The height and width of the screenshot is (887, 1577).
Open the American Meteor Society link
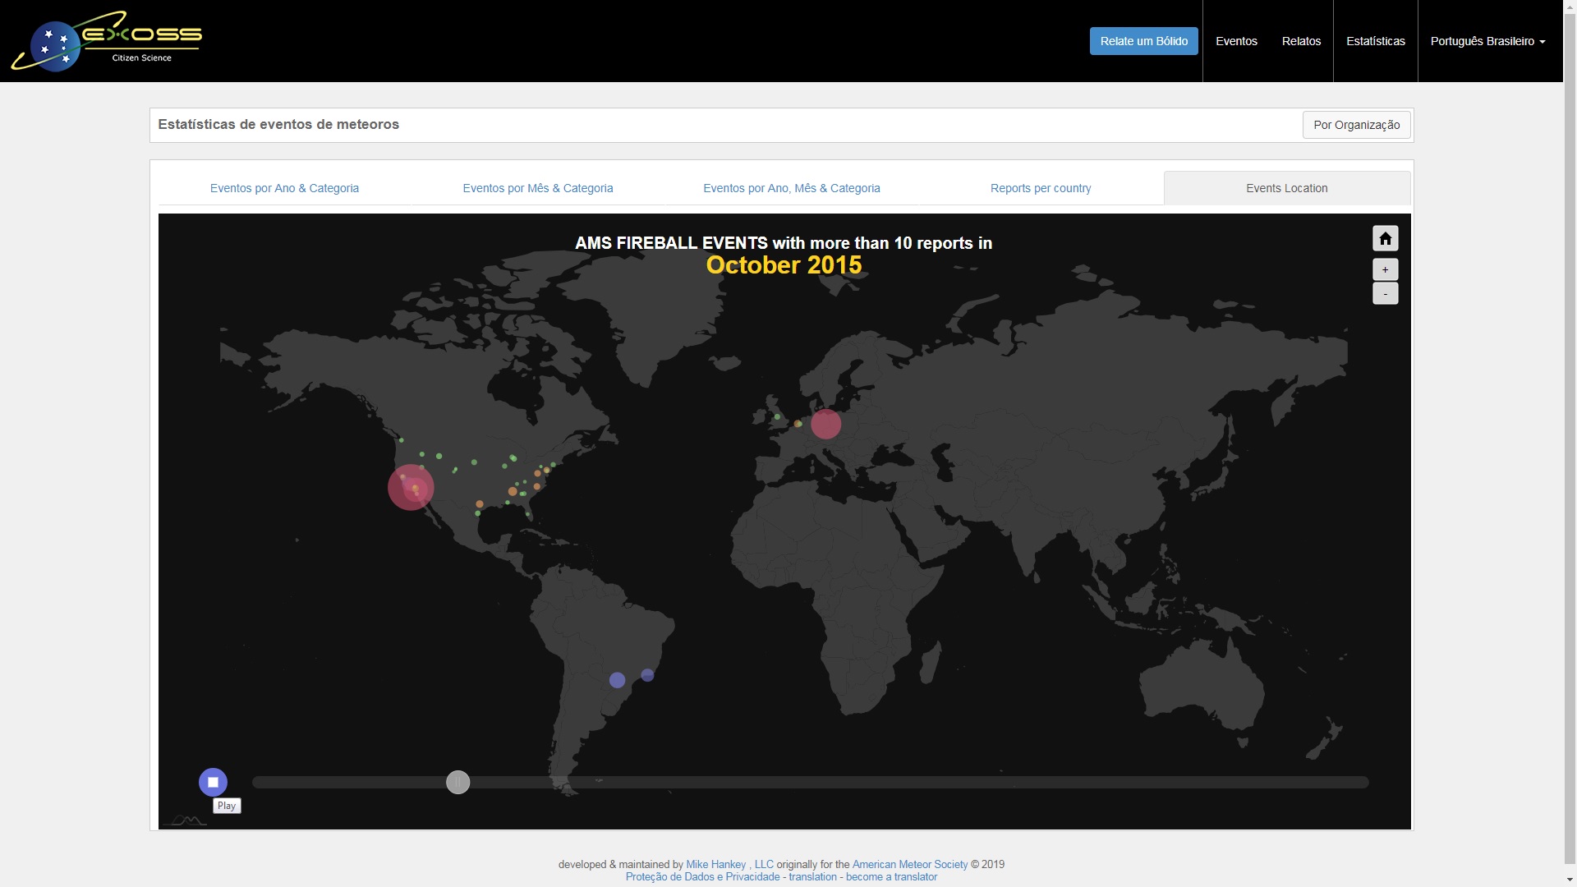click(x=909, y=864)
